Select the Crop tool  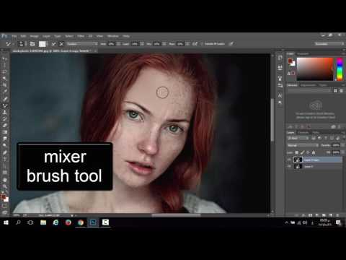pos(4,85)
